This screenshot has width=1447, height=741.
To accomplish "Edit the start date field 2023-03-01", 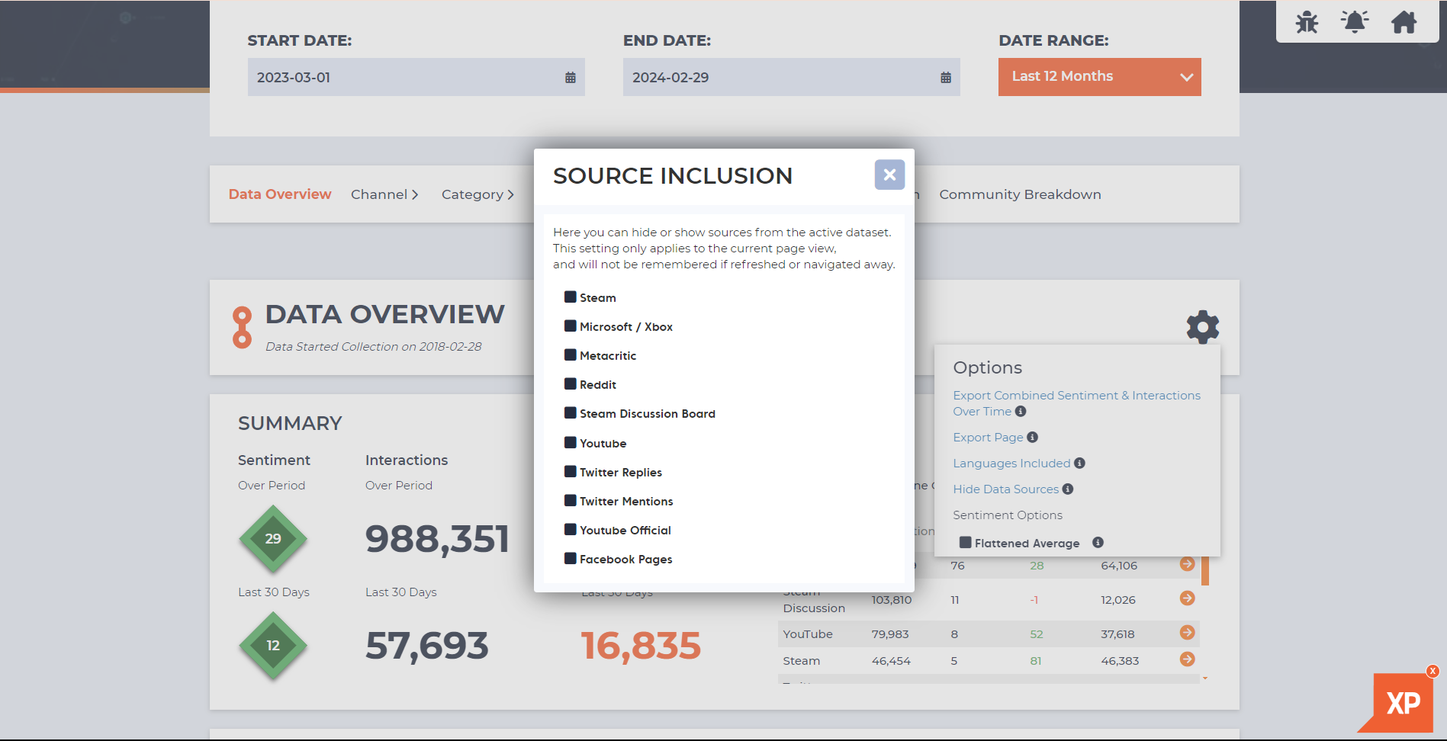I will tap(416, 77).
